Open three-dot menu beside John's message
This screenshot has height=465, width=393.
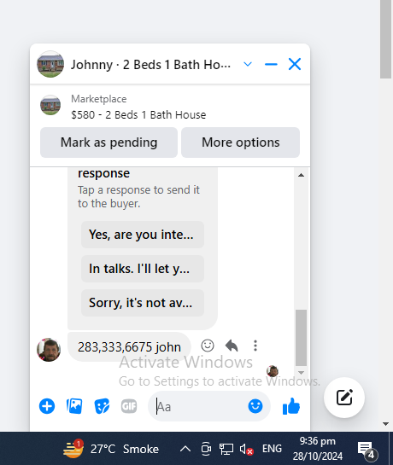coord(255,346)
